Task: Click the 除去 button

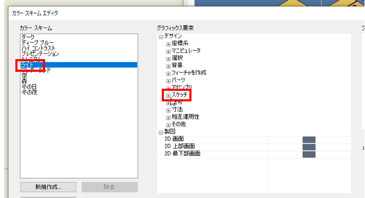Action: [109, 187]
